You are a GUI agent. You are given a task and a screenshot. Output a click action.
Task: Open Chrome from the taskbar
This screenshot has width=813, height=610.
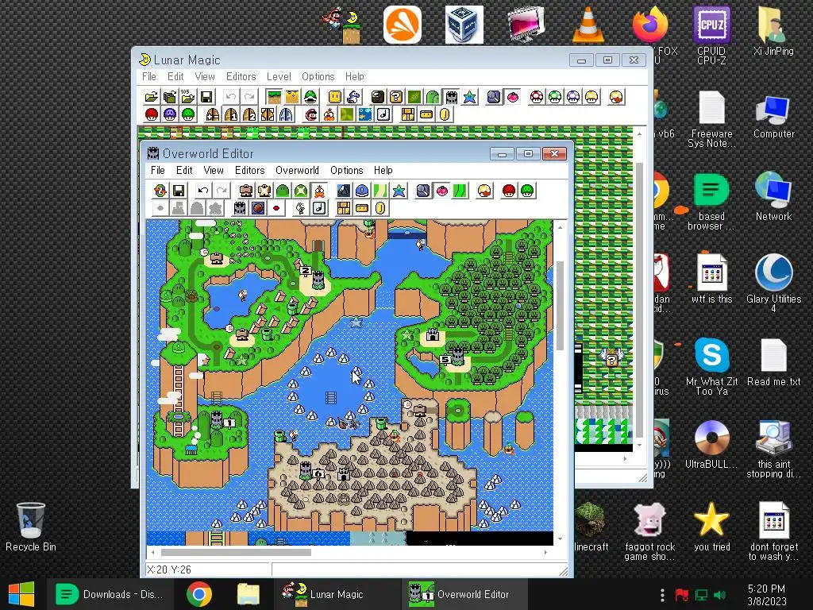199,594
